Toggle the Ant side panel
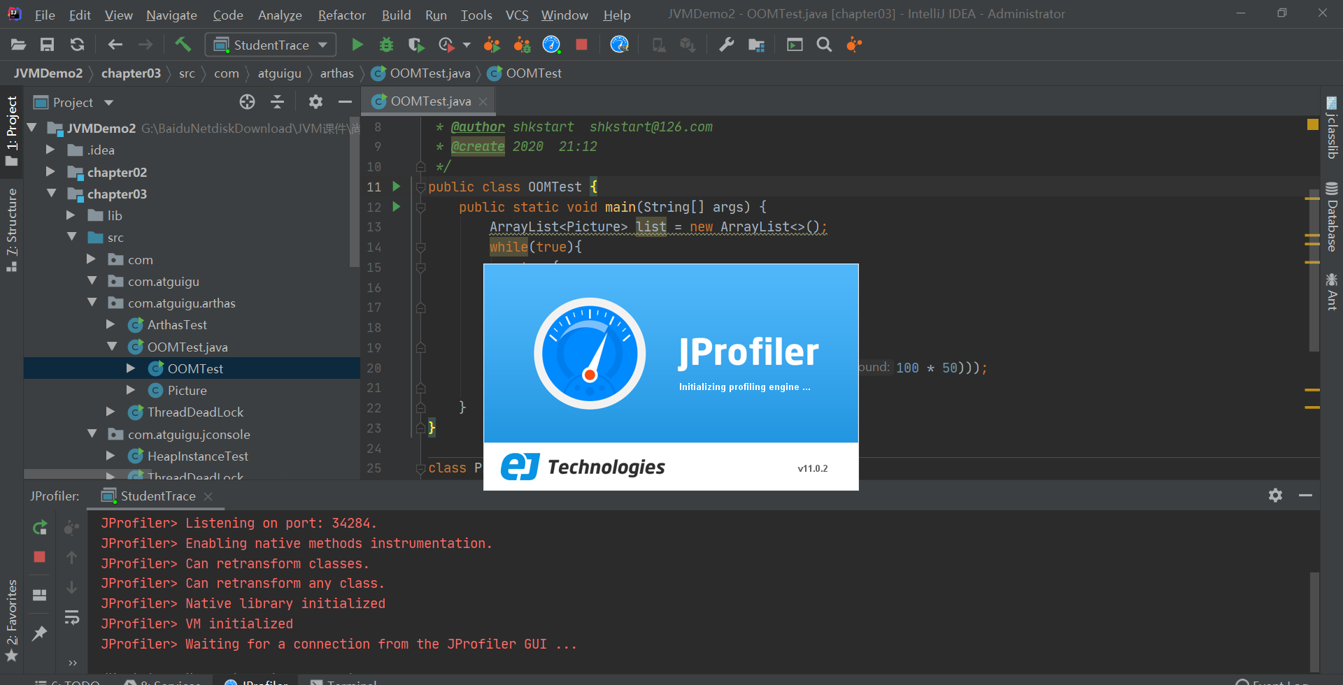This screenshot has width=1343, height=685. (1332, 291)
